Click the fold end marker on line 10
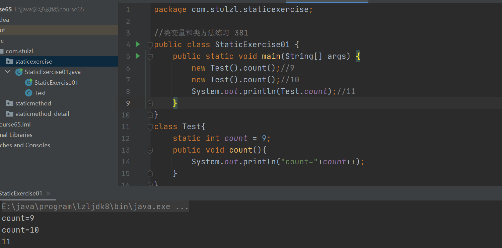The height and width of the screenshot is (248, 502). [150, 115]
